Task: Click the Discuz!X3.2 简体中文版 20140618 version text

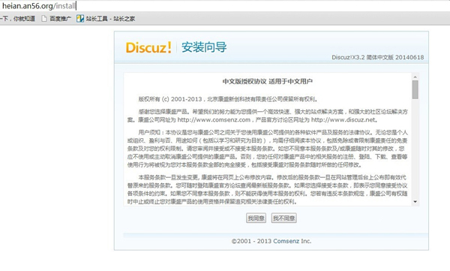Action: pyautogui.click(x=378, y=57)
